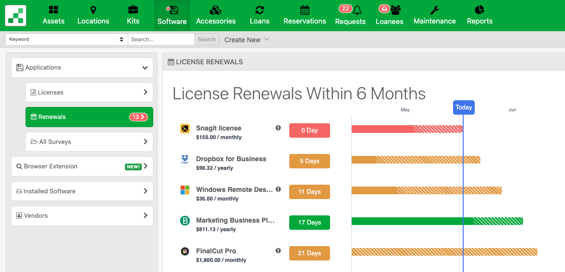Open the Reservations calendar section
This screenshot has width=565, height=272.
coord(305,15)
